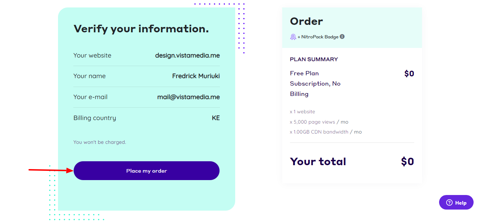Click the Billing country label

click(95, 118)
